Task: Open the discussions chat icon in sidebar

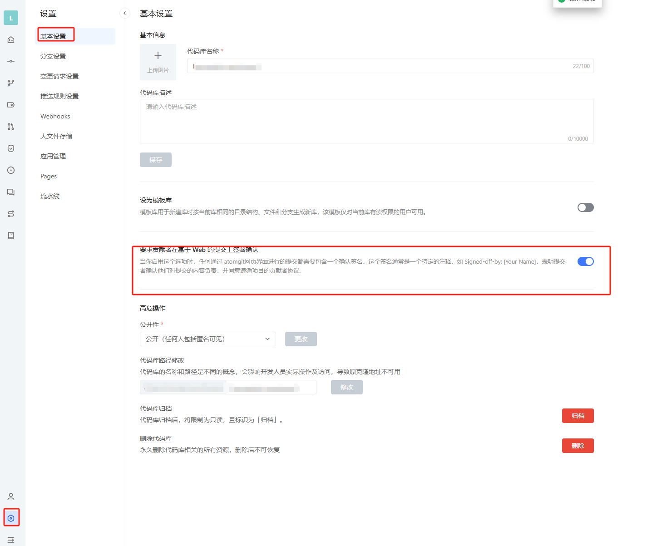Action: pos(11,192)
